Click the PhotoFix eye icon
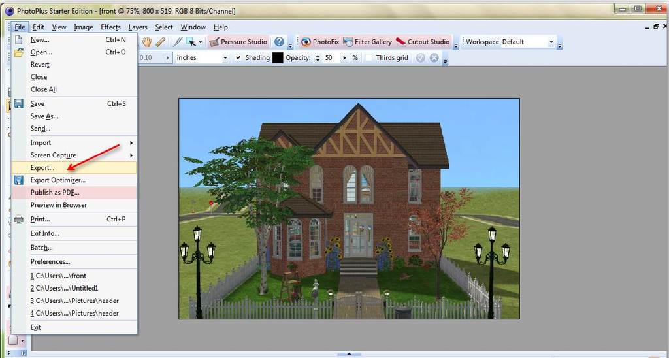 (x=306, y=42)
